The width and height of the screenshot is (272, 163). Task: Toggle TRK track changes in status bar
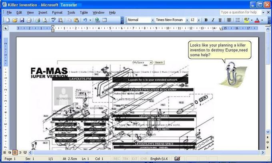click(x=126, y=159)
